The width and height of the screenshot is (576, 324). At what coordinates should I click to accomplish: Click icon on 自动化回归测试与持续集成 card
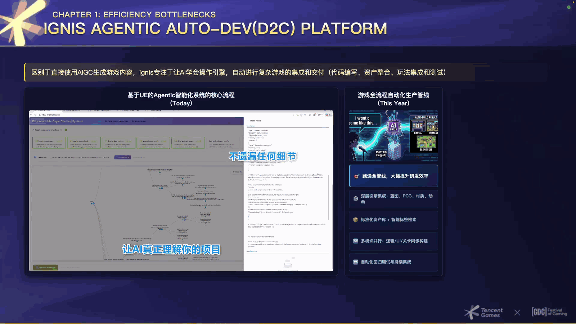pos(356,262)
